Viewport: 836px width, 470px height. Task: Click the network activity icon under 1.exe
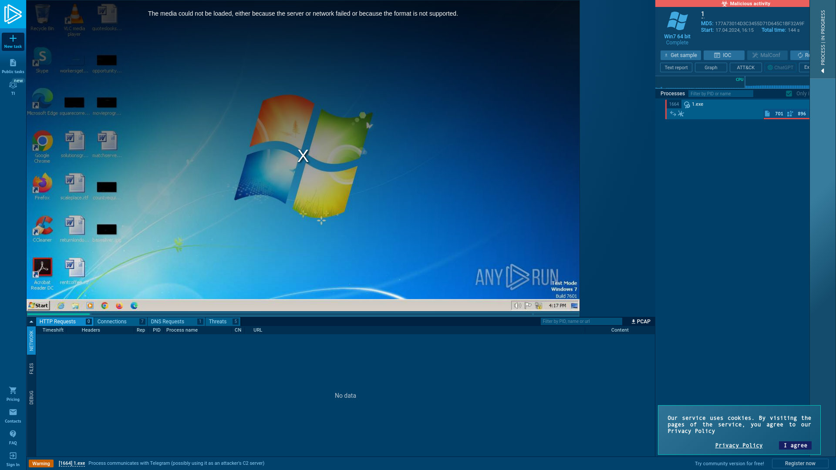pyautogui.click(x=673, y=114)
